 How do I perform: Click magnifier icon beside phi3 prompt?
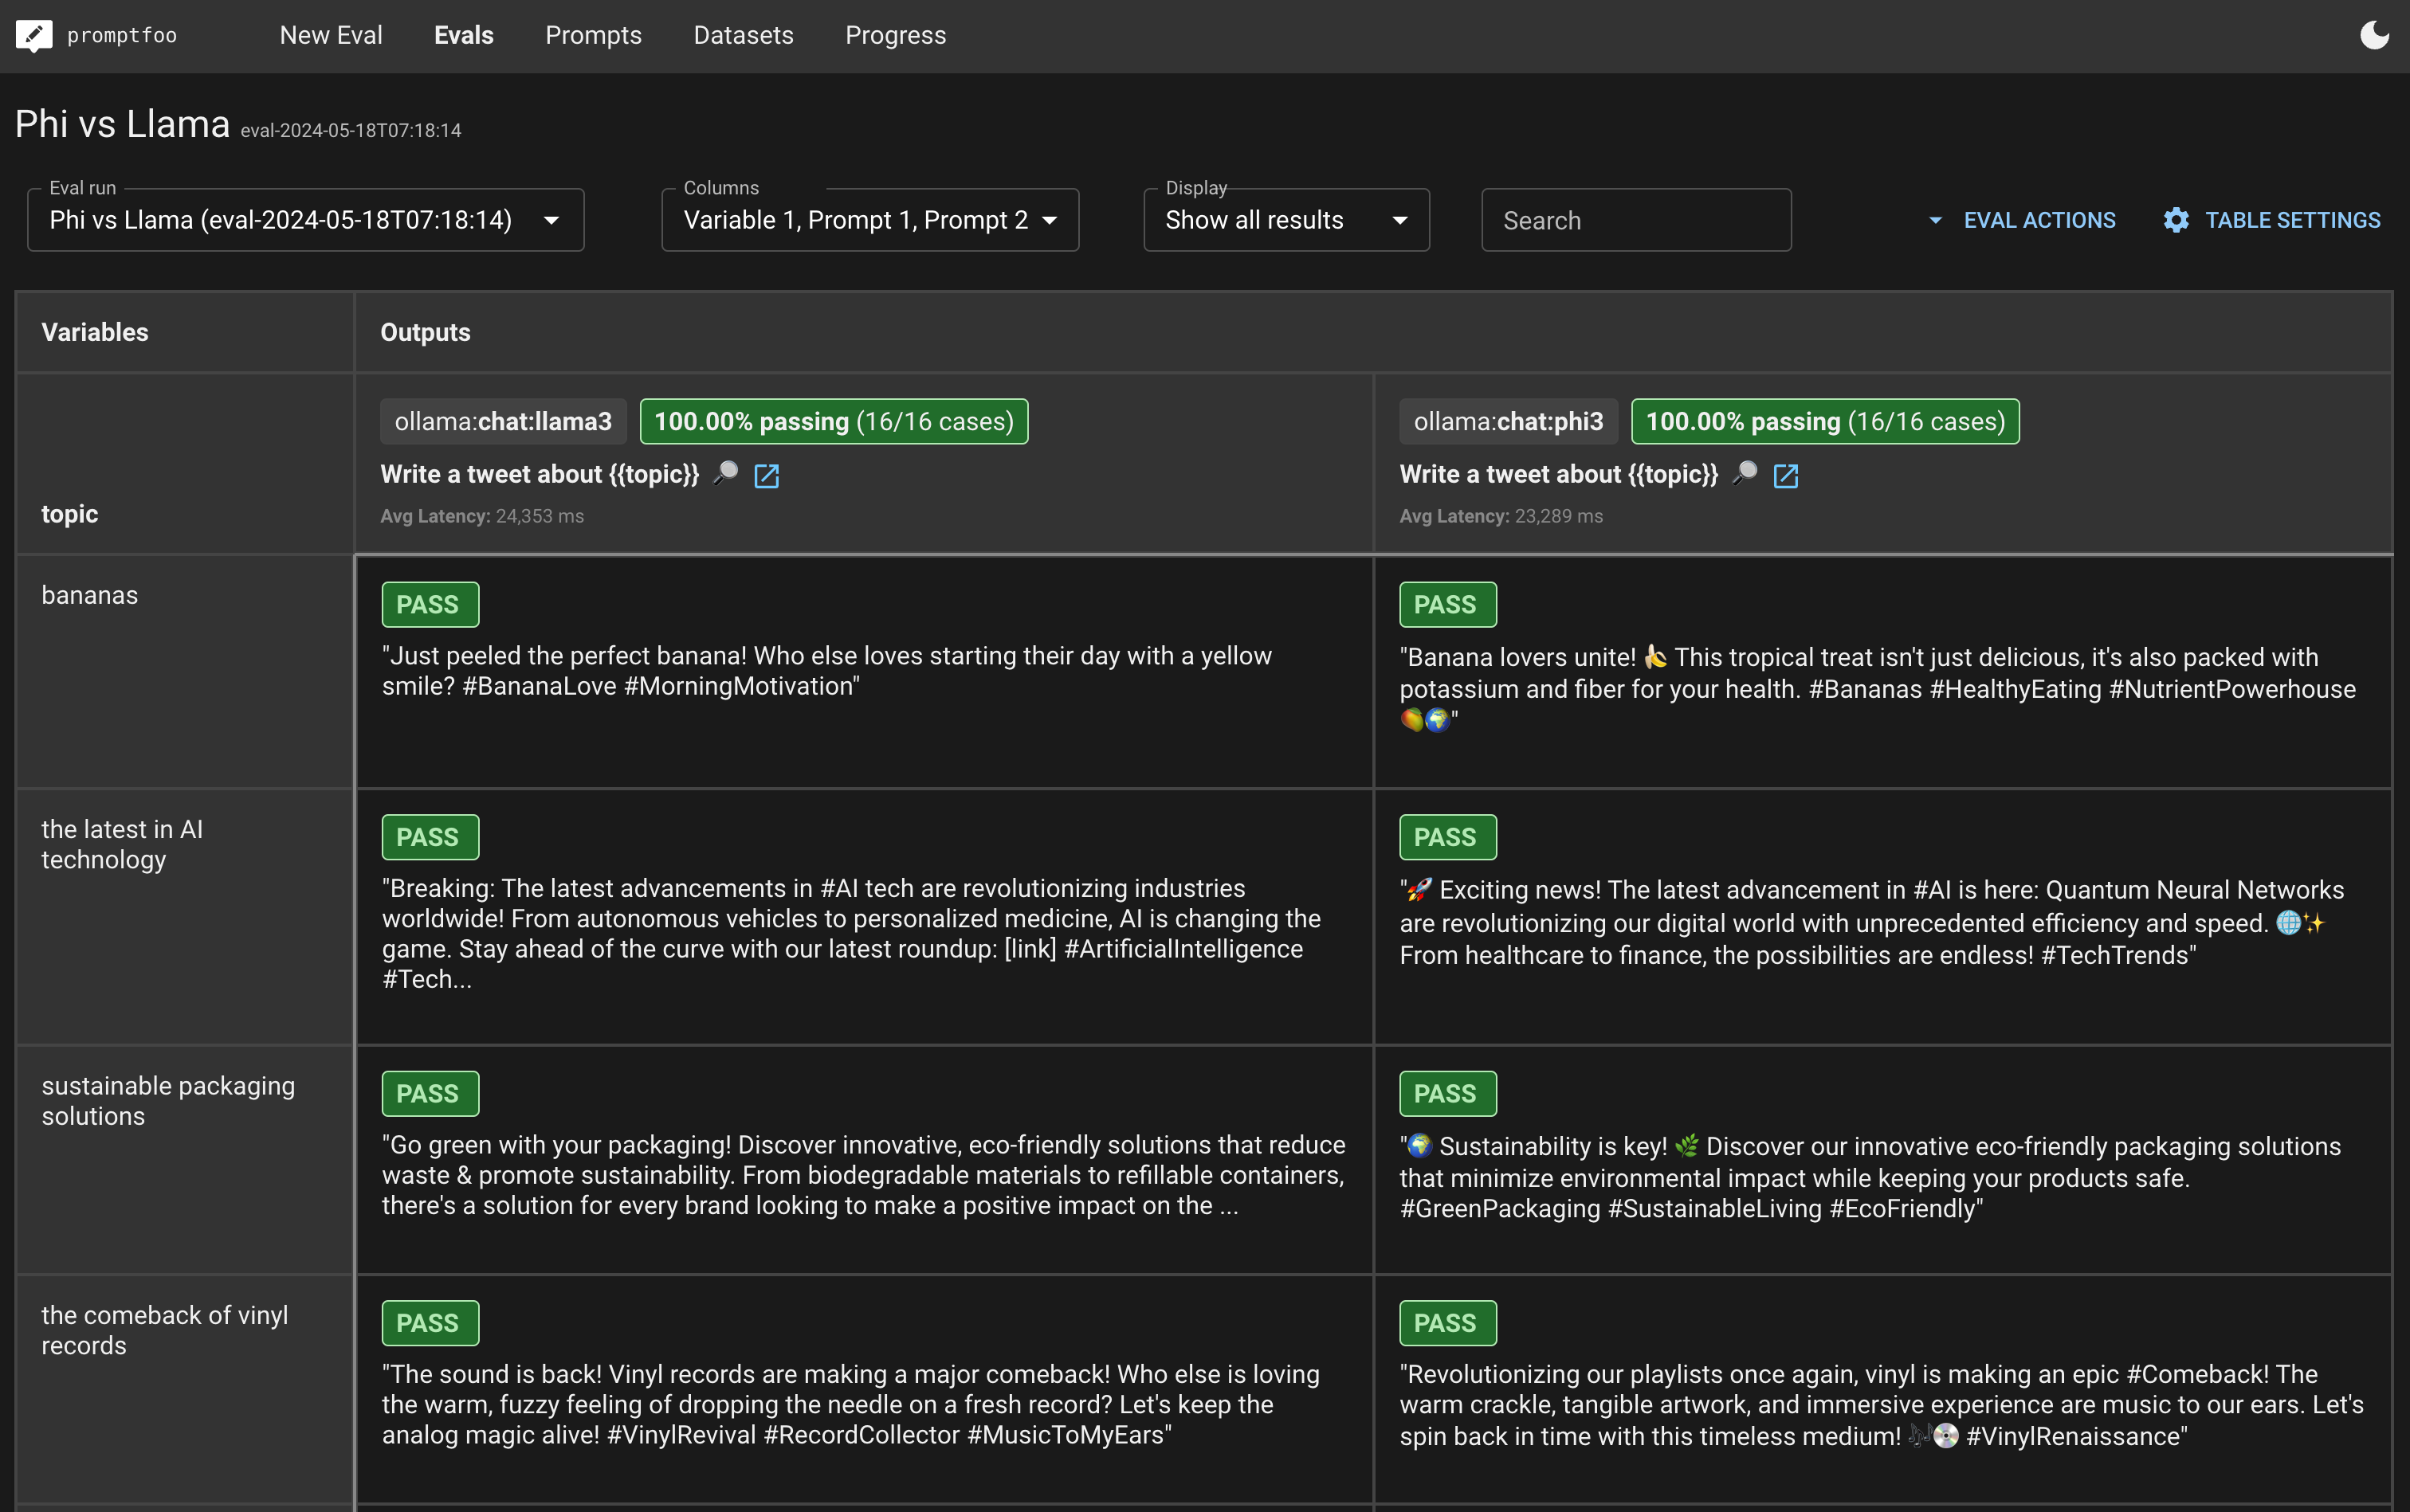tap(1745, 473)
